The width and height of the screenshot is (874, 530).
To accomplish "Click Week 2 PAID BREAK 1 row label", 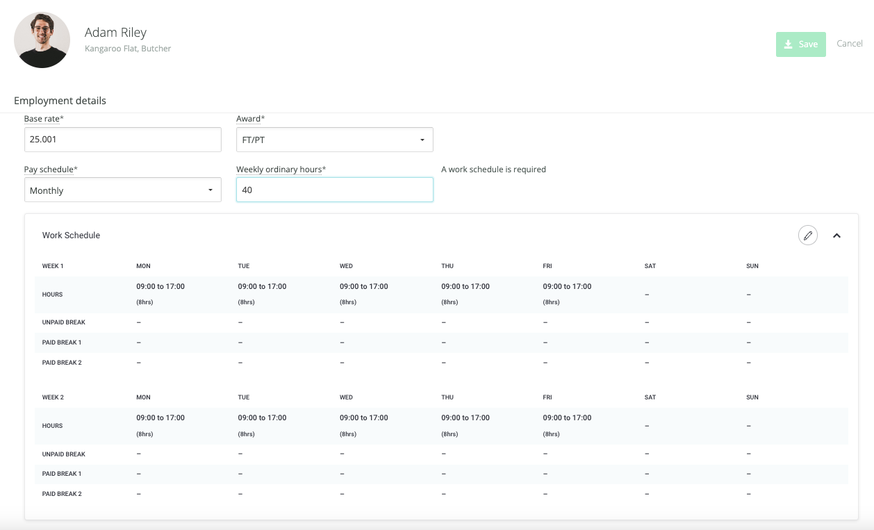I will click(62, 474).
